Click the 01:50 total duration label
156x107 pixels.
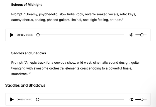tap(29, 99)
